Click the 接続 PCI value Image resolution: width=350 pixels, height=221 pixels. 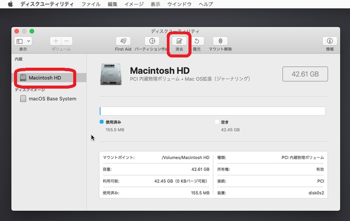(321, 181)
